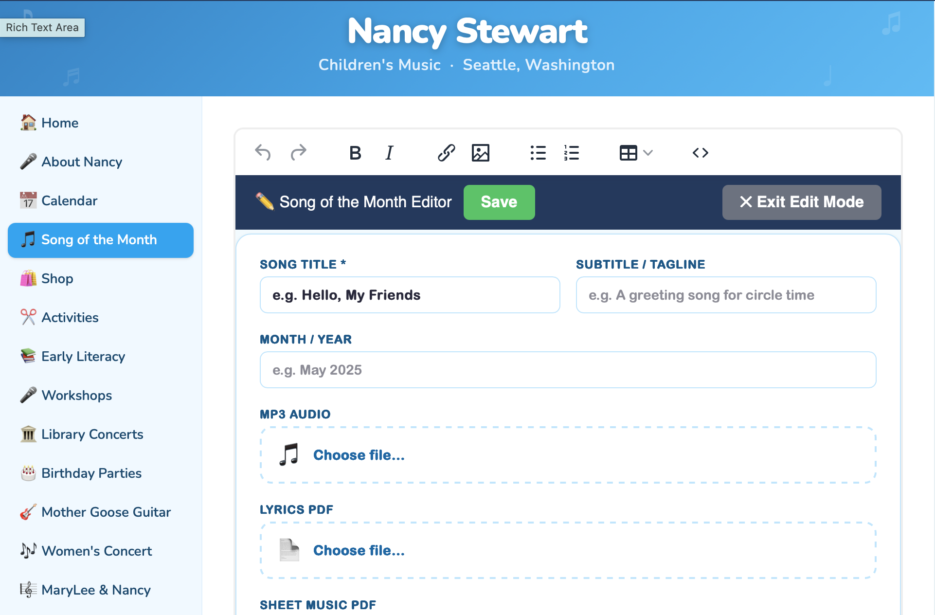The width and height of the screenshot is (935, 615).
Task: Insert a table from the table icon
Action: tap(628, 152)
